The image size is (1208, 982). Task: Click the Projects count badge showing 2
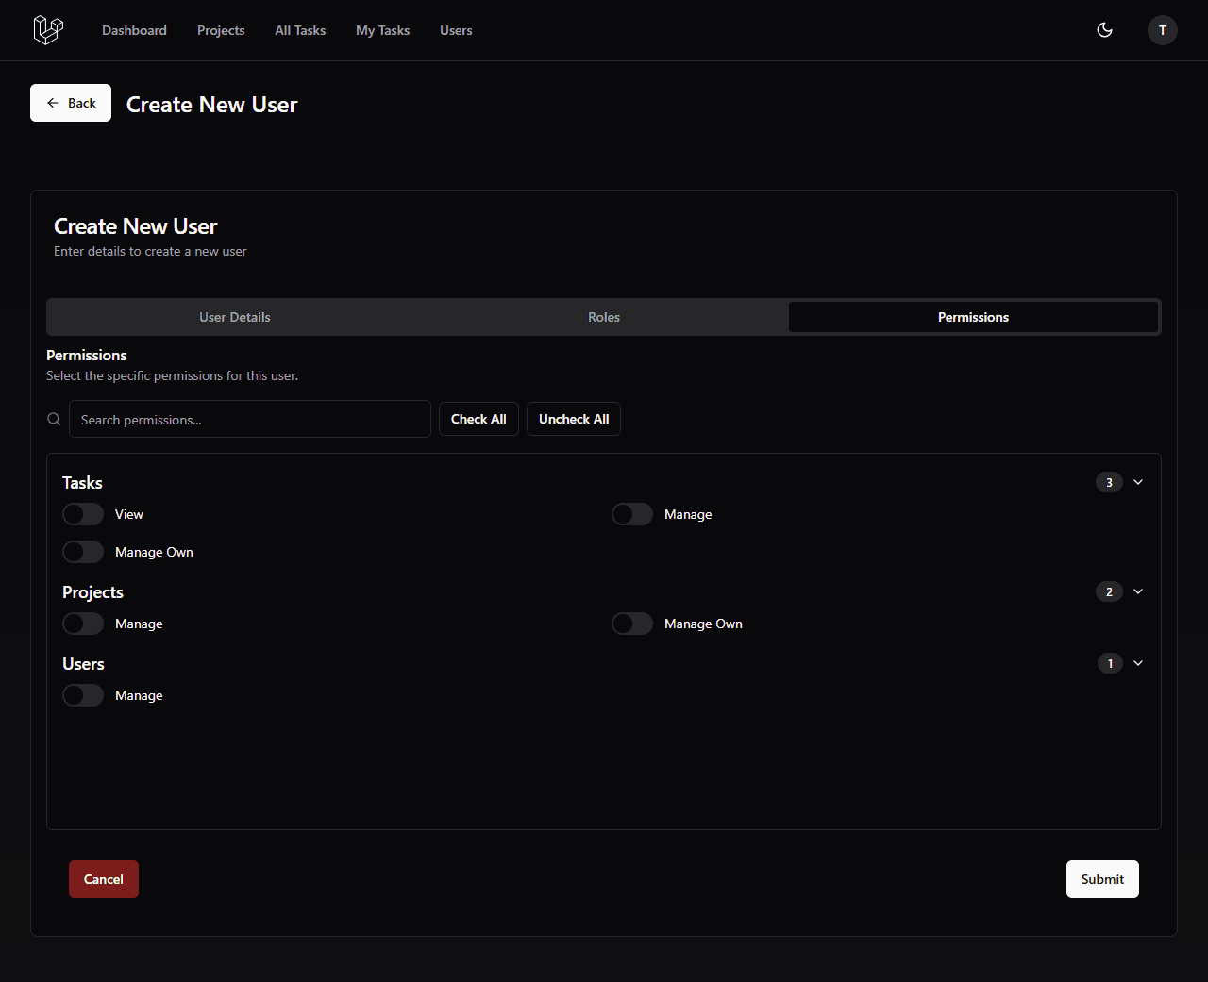[x=1109, y=591]
